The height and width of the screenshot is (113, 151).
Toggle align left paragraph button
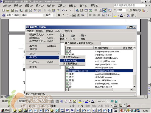click(90, 15)
